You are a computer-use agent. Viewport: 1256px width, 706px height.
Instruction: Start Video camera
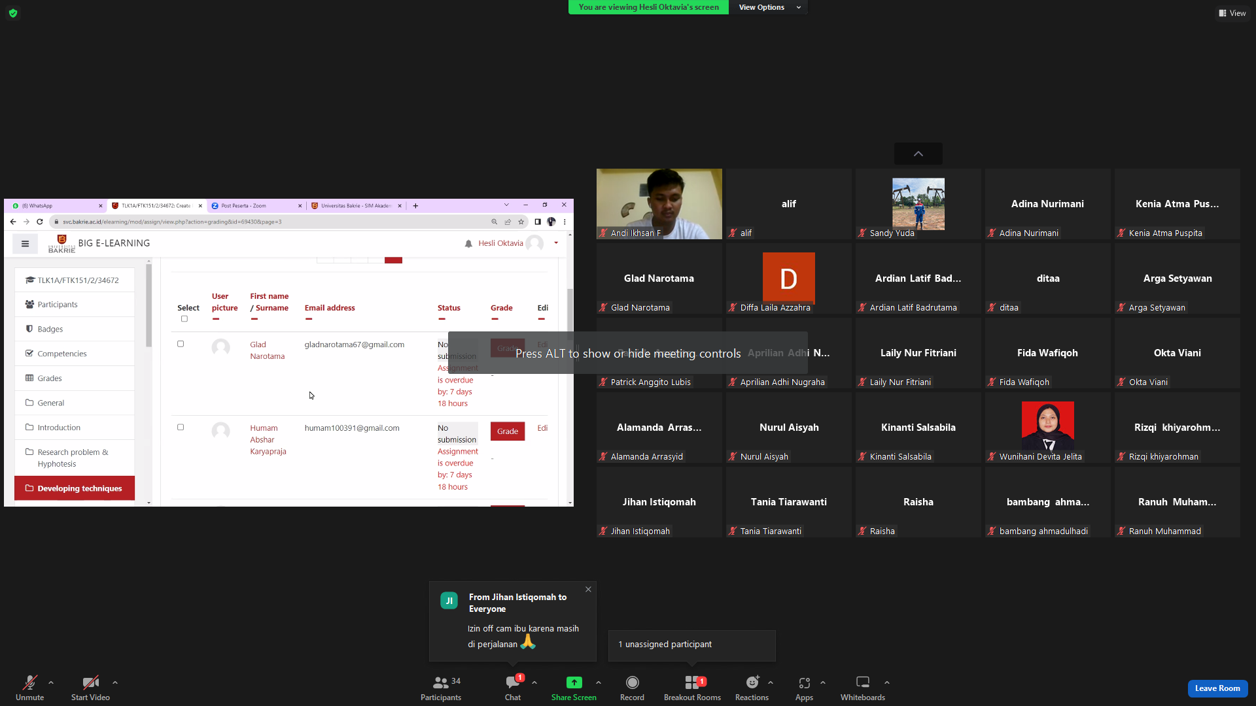click(90, 688)
